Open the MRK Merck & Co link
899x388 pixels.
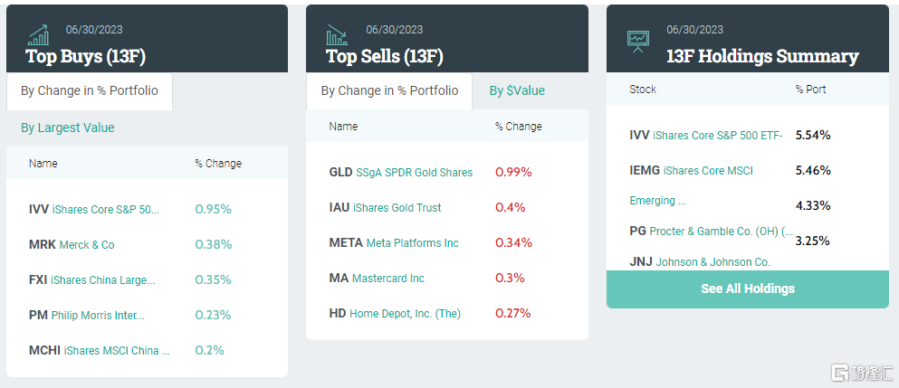(72, 244)
